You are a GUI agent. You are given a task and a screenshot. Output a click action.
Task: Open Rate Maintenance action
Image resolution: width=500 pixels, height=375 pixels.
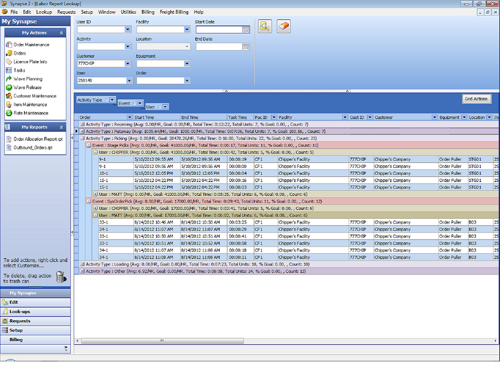(x=31, y=113)
